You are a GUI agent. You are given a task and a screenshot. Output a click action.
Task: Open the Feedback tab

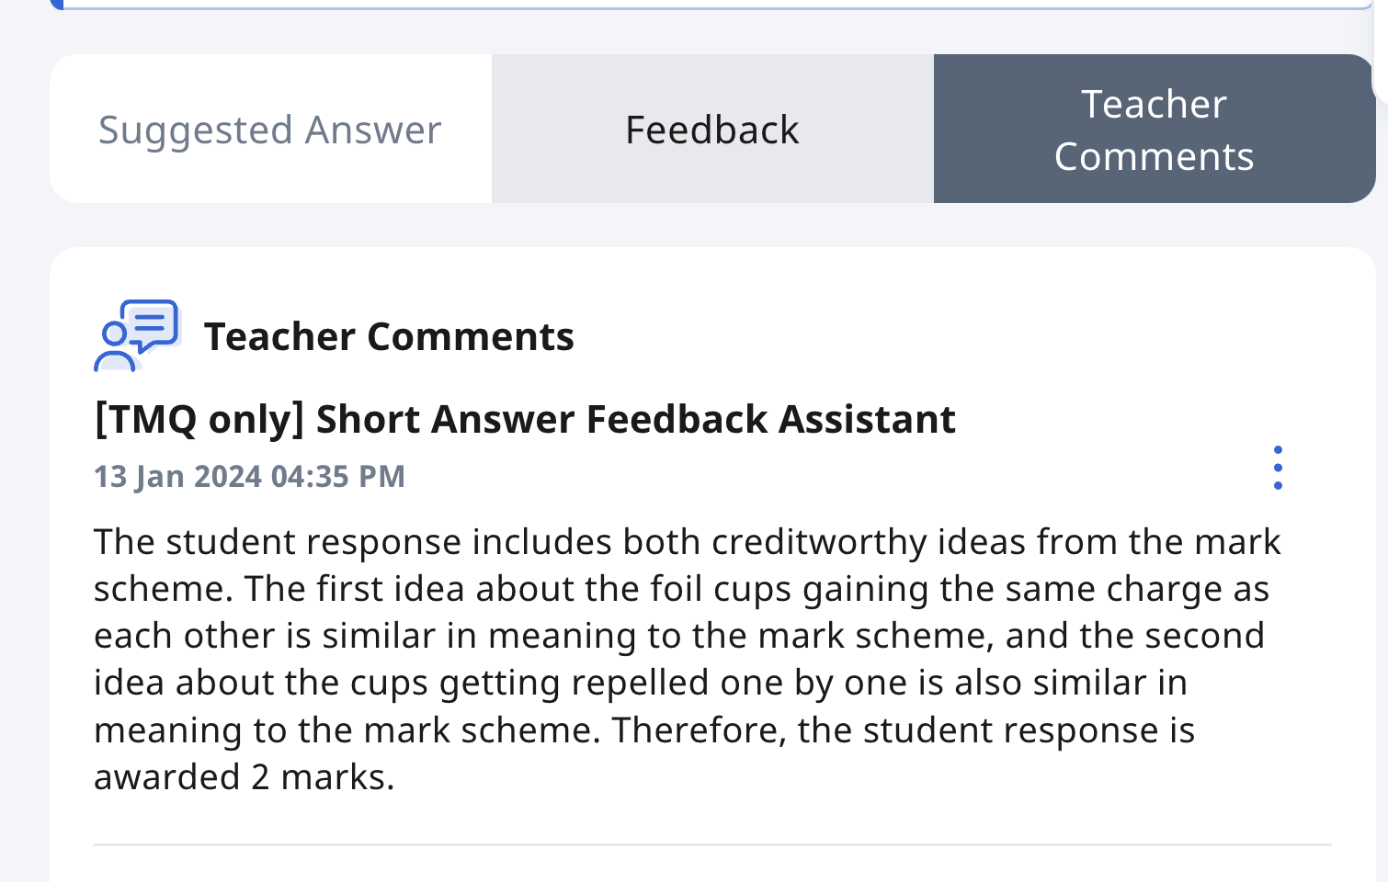point(711,129)
